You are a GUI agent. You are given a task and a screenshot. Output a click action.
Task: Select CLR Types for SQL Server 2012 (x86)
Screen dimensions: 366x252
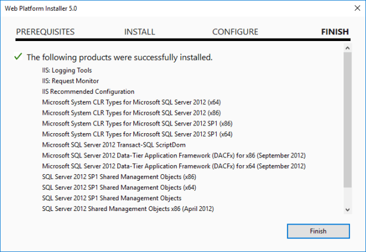(x=132, y=113)
